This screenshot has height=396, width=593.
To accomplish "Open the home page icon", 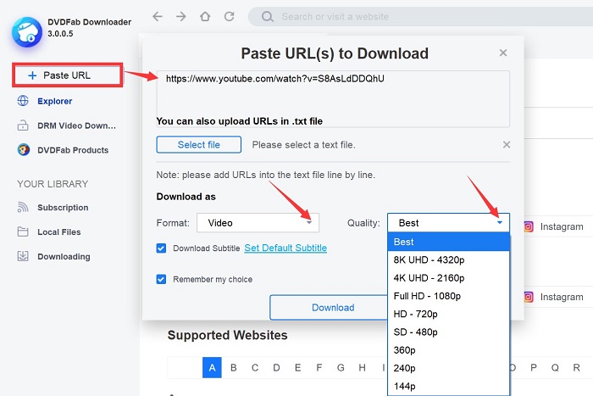I will (205, 16).
